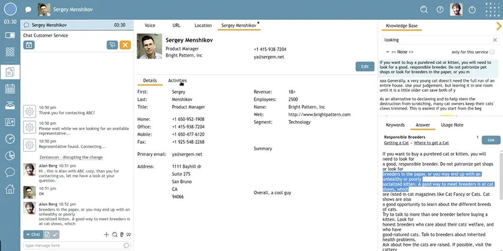Click the orange end chat X button
Screen dimensions: 503x251
[x=125, y=45]
